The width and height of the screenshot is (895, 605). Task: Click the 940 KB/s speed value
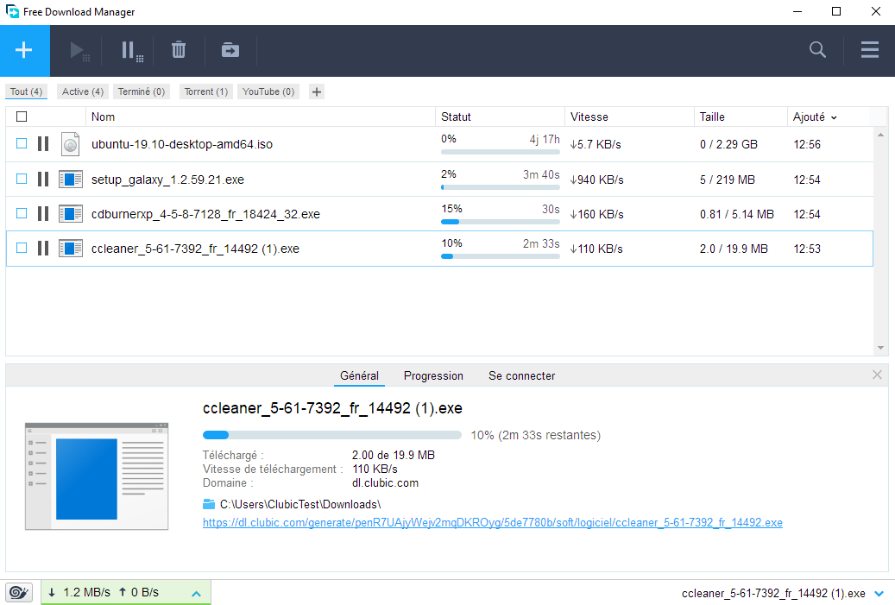click(597, 180)
